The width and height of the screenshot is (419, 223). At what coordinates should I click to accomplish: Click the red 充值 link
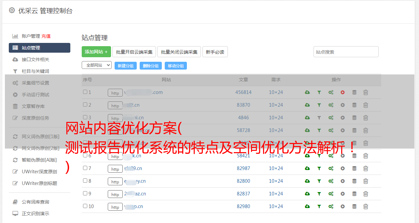click(46, 36)
